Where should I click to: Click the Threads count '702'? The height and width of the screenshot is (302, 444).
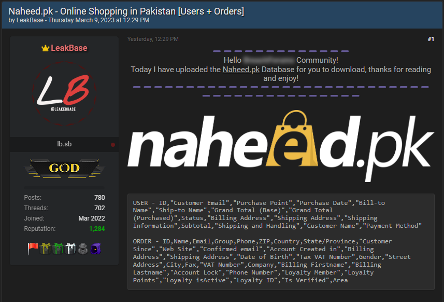[99, 208]
